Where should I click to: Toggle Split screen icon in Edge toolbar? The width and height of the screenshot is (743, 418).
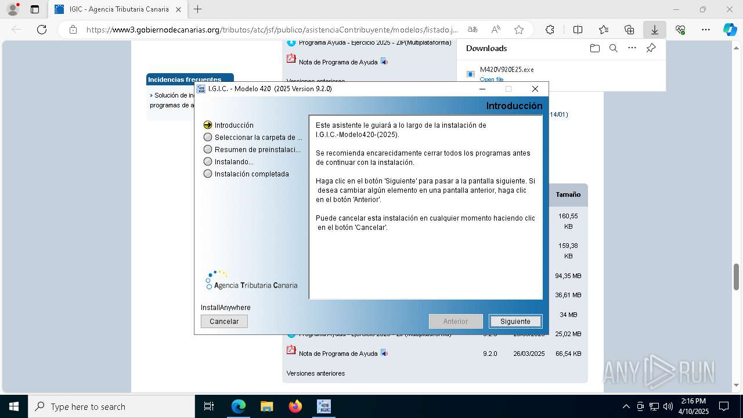[x=578, y=30]
